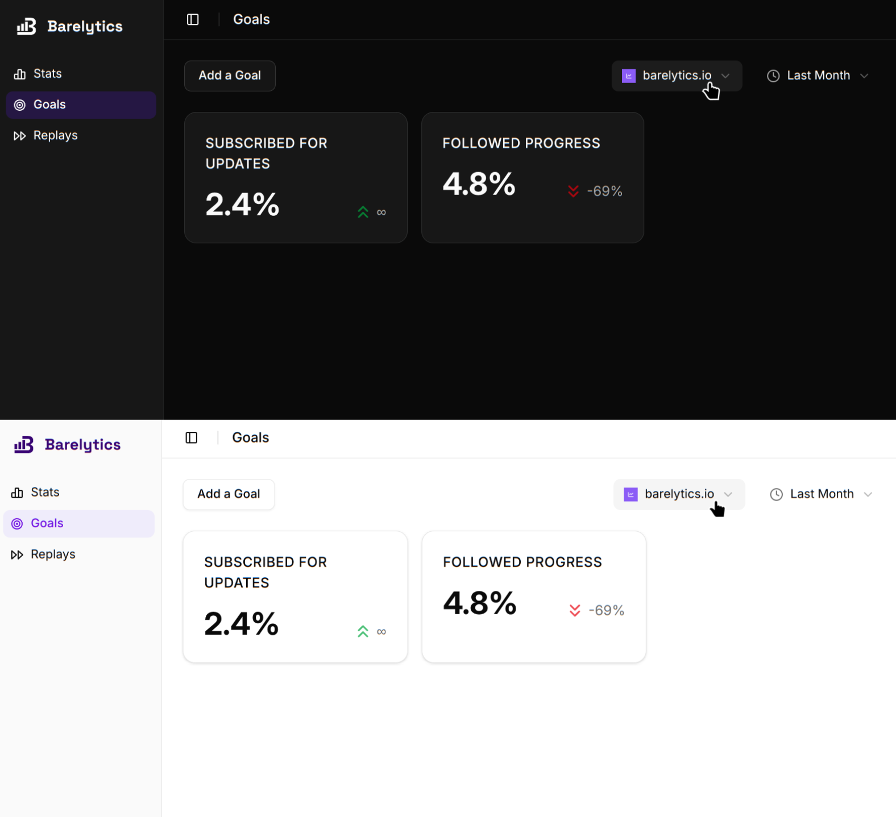This screenshot has width=896, height=817.
Task: Click green up-trend arrows on light Subscribed card
Action: (363, 632)
